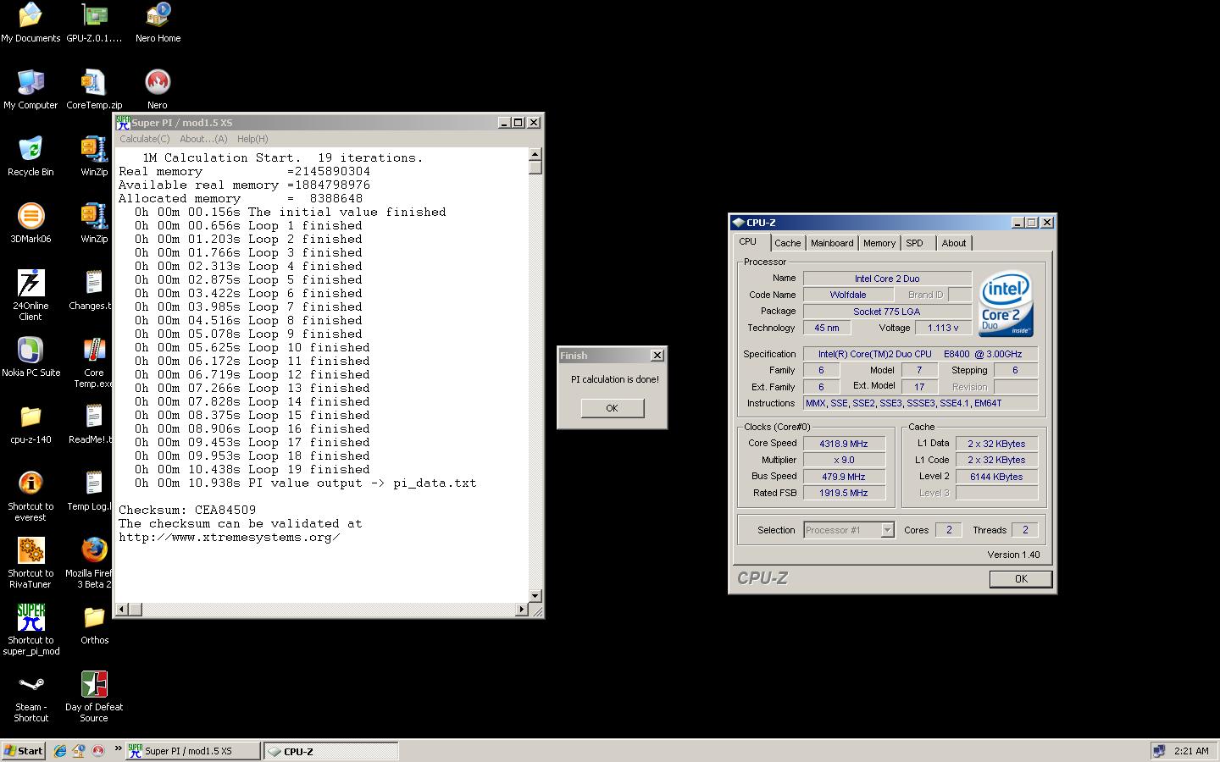
Task: Switch to the Mainboard tab in CPU-Z
Action: (x=832, y=243)
